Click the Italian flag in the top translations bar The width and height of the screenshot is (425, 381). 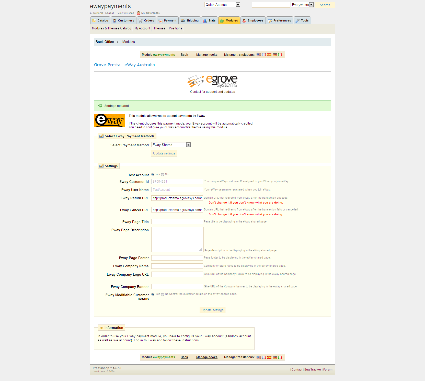click(280, 55)
